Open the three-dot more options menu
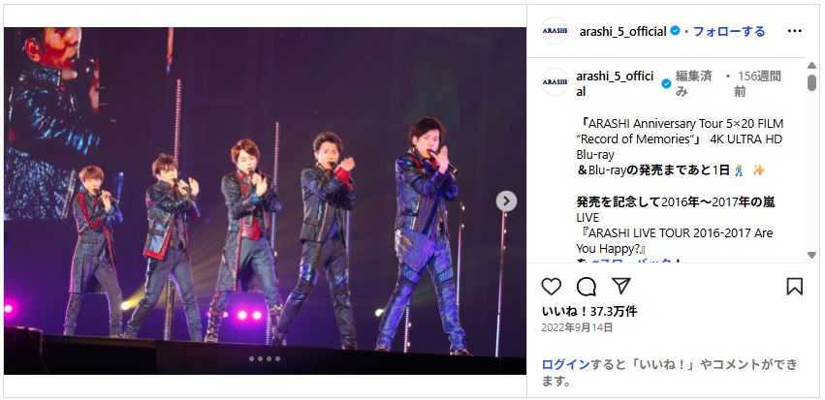The height and width of the screenshot is (400, 825). click(795, 31)
